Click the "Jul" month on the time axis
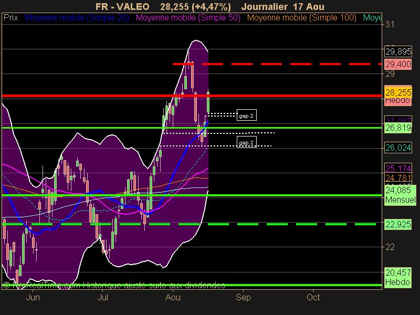 click(102, 297)
